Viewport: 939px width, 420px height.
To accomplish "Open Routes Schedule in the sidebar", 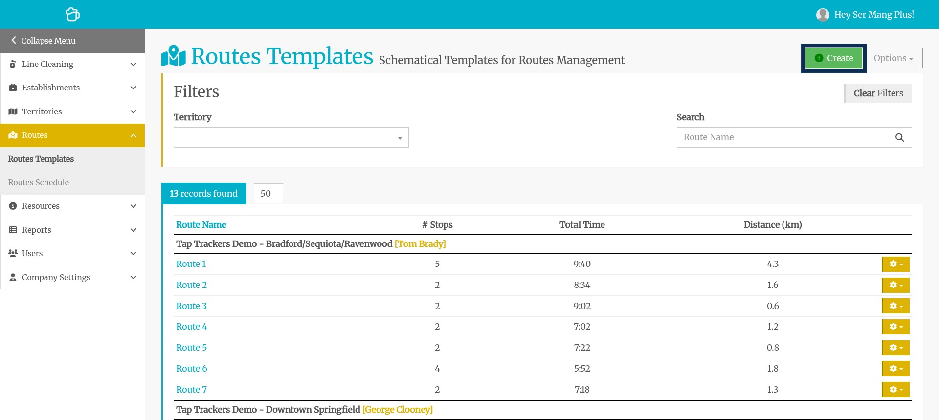I will coord(39,182).
